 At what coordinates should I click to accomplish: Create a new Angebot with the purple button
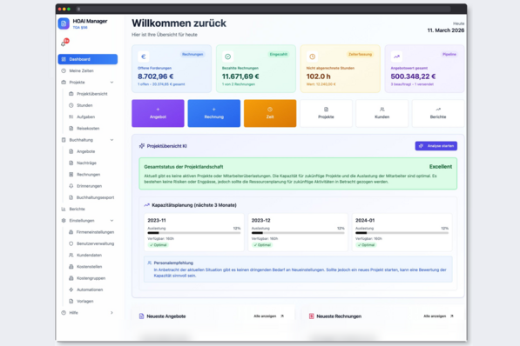158,113
